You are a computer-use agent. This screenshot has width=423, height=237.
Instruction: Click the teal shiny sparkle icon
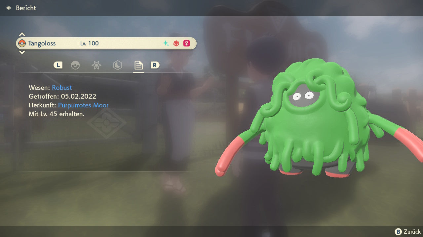coord(166,43)
